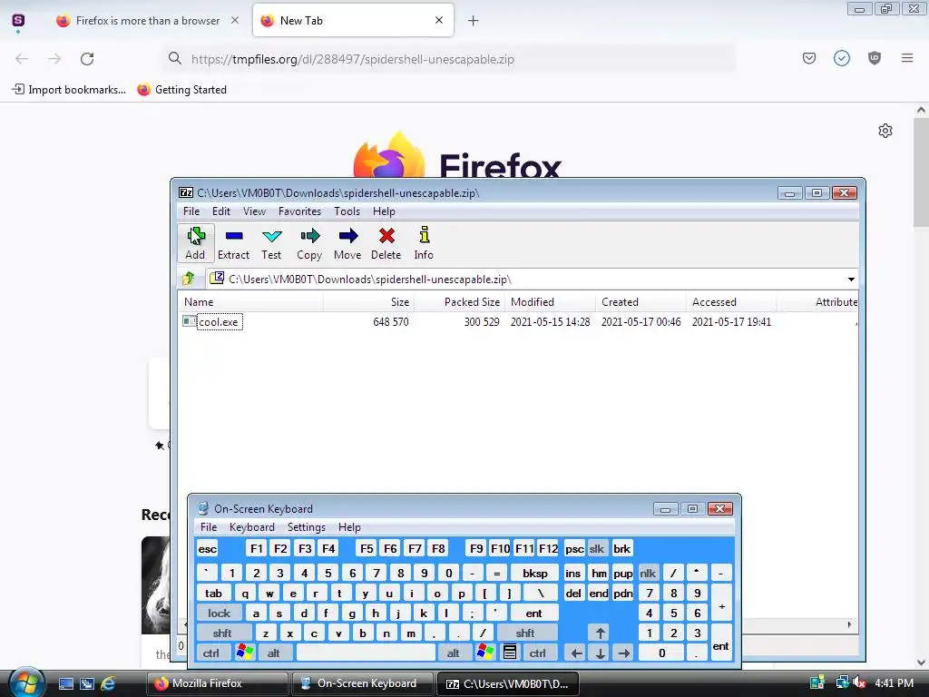Open the 7-Zip View menu
Screen dimensions: 929x697
pos(254,211)
